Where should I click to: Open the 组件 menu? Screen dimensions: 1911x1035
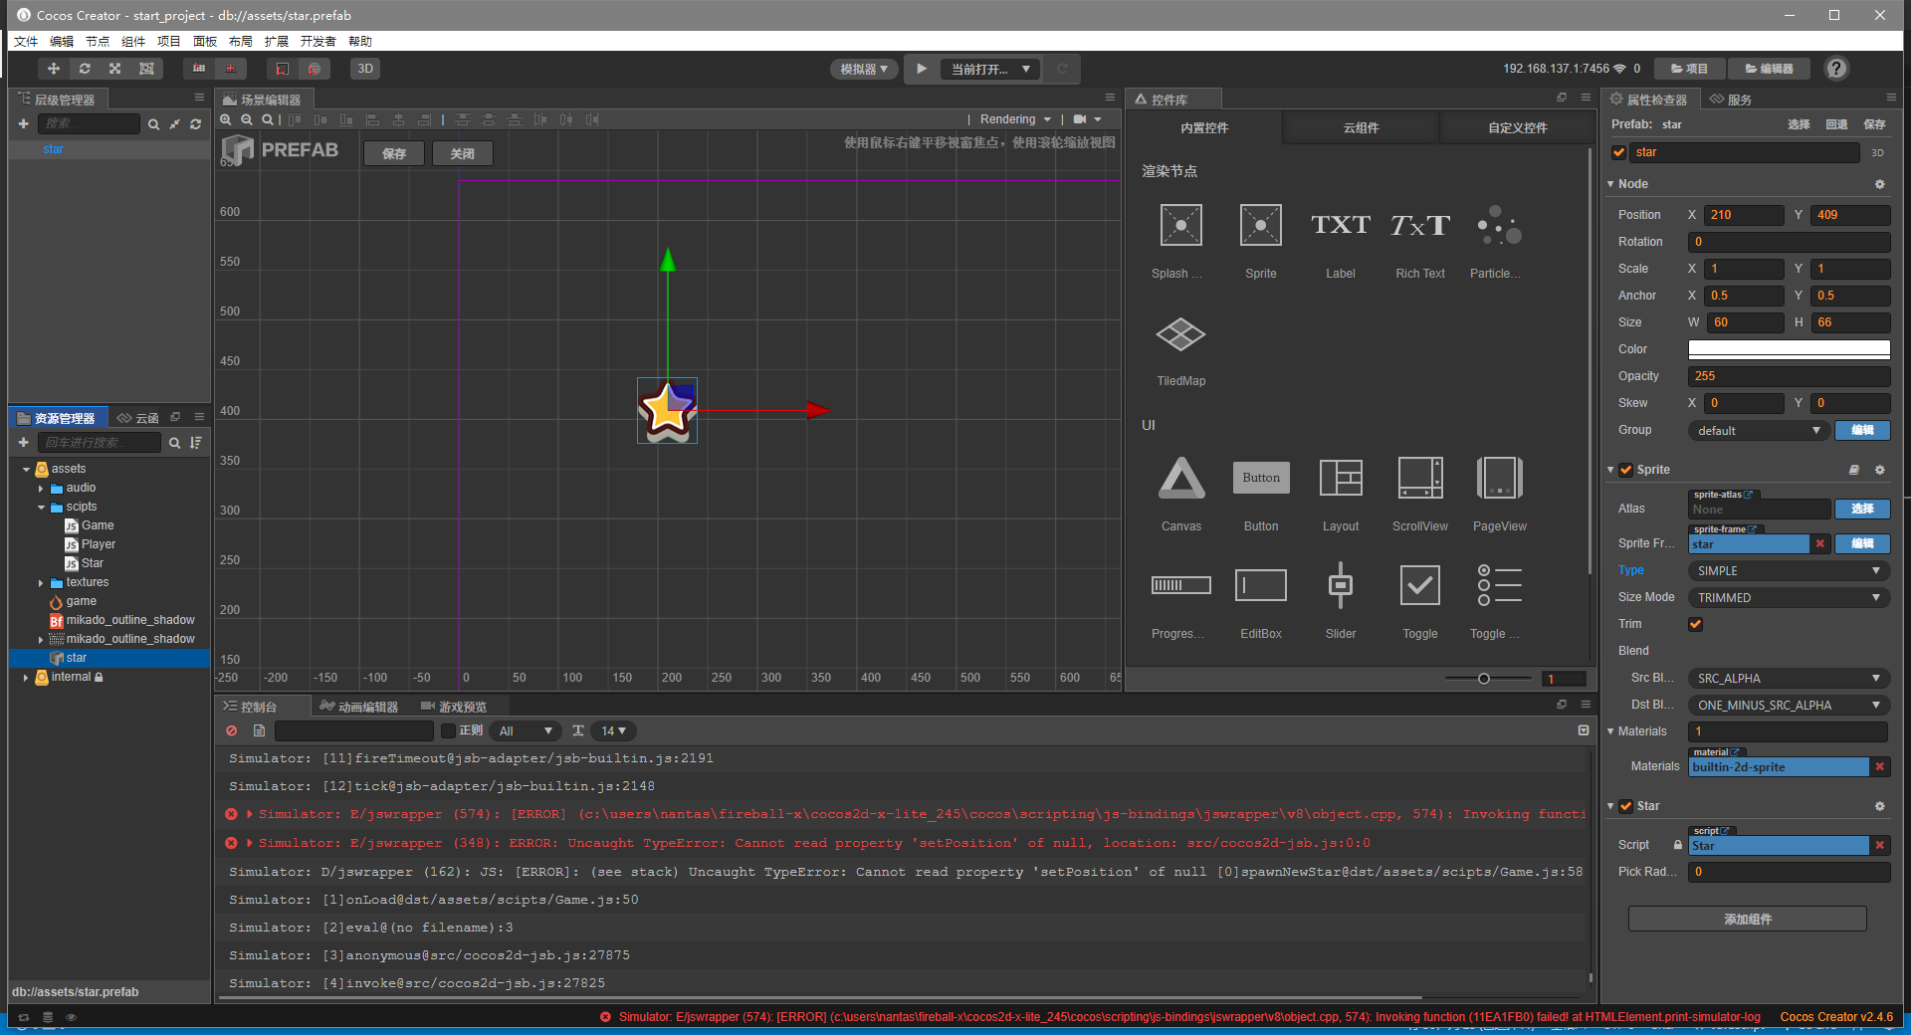pyautogui.click(x=133, y=41)
